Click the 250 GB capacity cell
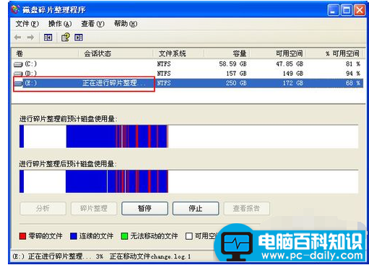Viewport: 369px width, 265px height. [236, 84]
